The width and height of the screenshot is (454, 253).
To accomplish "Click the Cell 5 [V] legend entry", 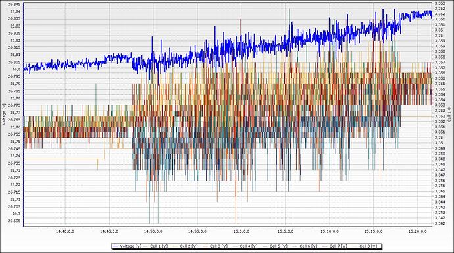I will coord(275,246).
